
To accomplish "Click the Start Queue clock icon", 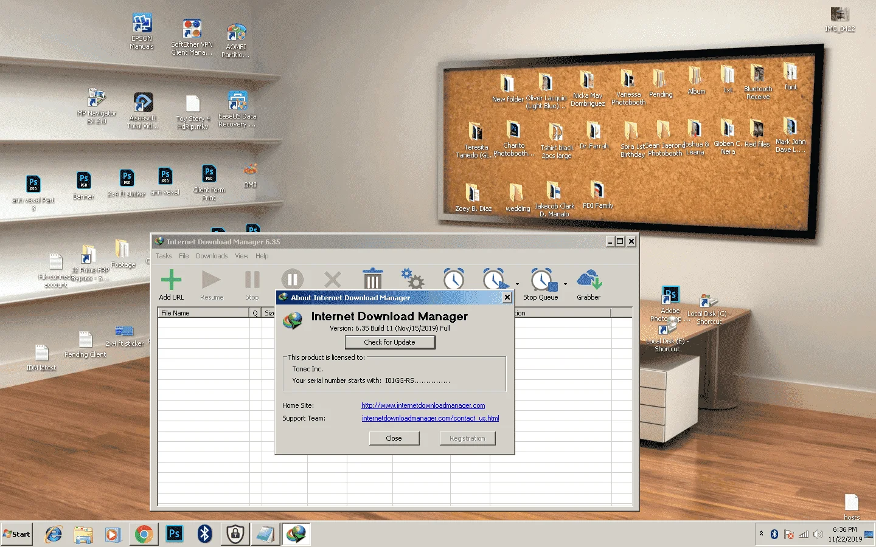I will [x=495, y=279].
